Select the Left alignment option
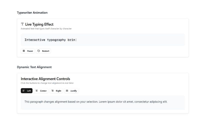The height and width of the screenshot is (125, 200). (x=26, y=91)
